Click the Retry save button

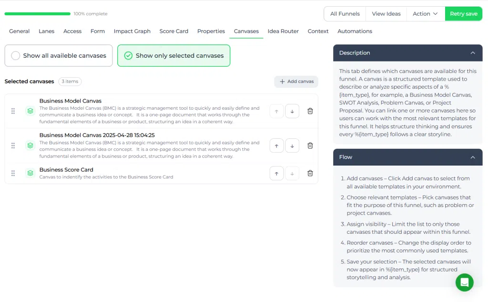[x=463, y=14]
